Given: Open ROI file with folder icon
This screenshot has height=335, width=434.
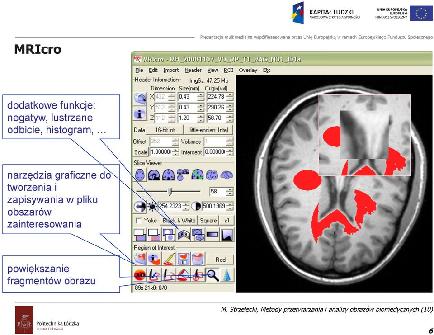Looking at the screenshot, I should [x=140, y=259].
